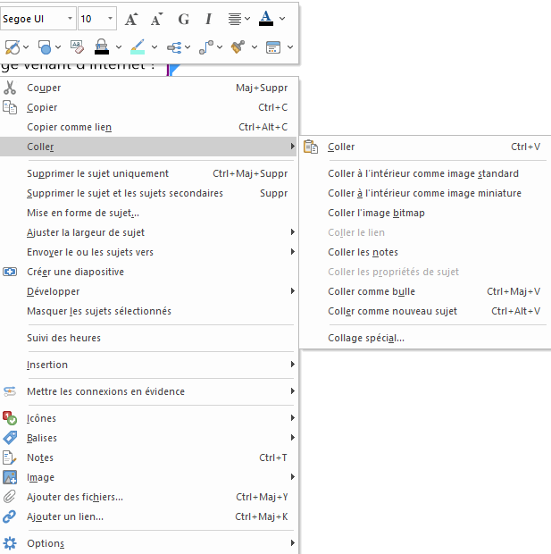Apply the font color (underlined A)
Image resolution: width=551 pixels, height=554 pixels.
tap(266, 19)
